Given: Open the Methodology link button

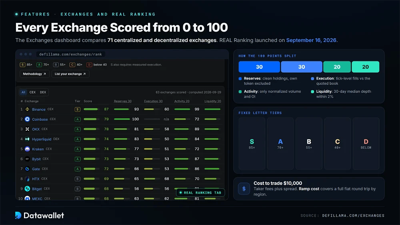Looking at the screenshot, I should (34, 74).
